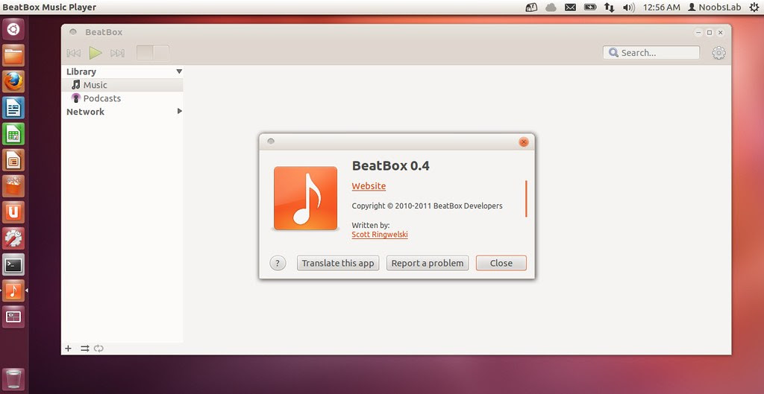Toggle repeat mode icon
Viewport: 764px width, 394px height.
pos(99,349)
